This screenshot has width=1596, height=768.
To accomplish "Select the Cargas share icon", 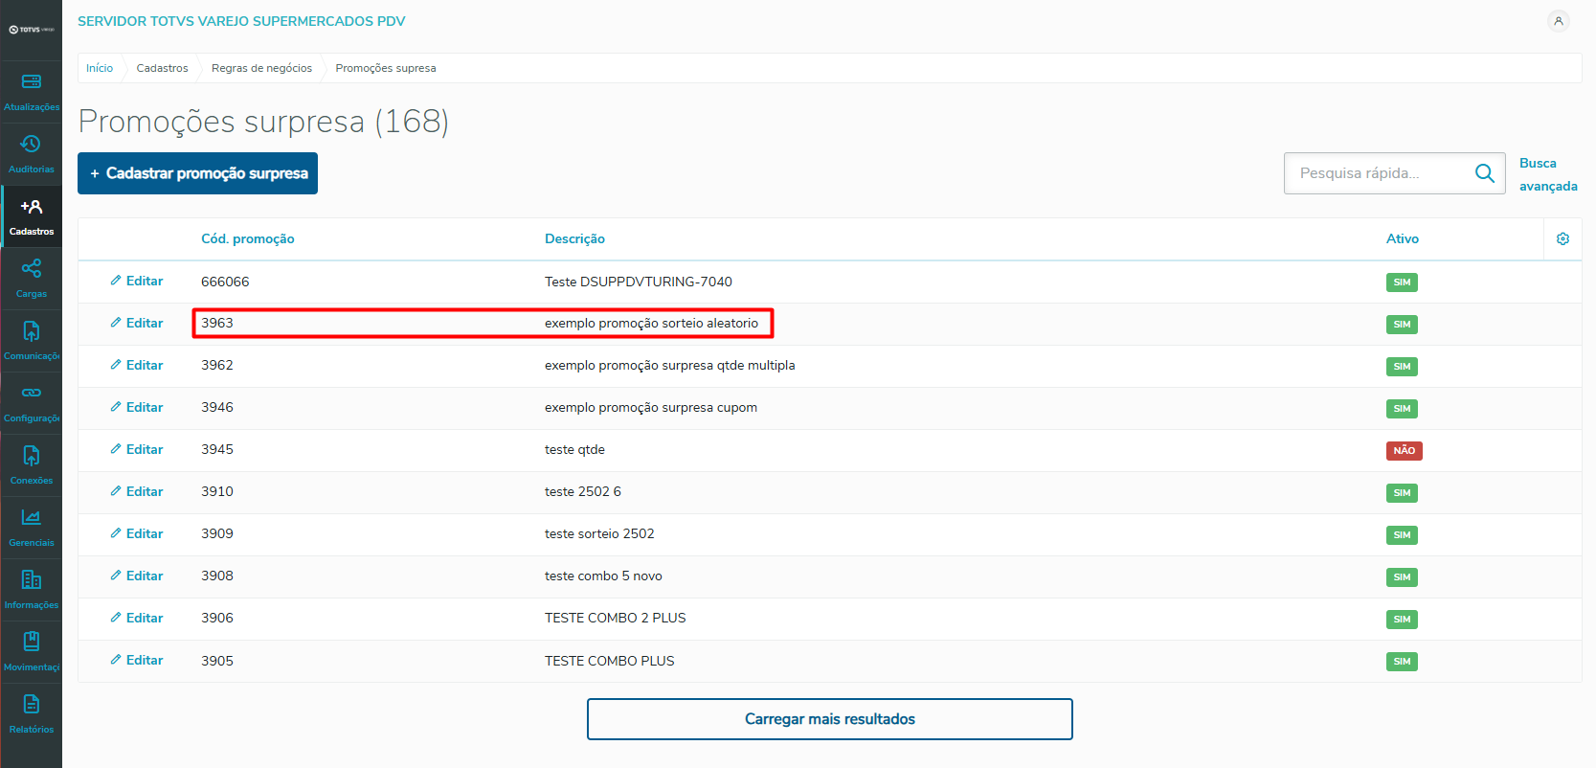I will click(x=32, y=269).
